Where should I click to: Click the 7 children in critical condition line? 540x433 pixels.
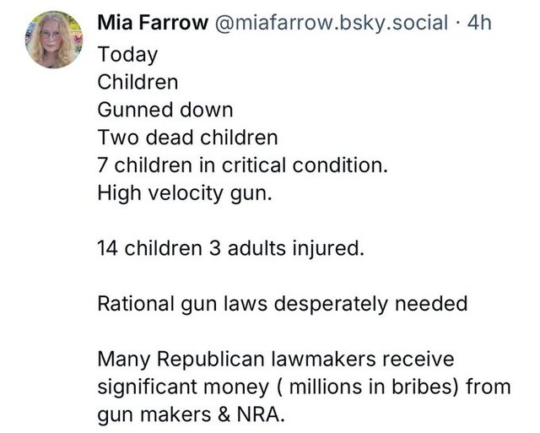click(242, 166)
